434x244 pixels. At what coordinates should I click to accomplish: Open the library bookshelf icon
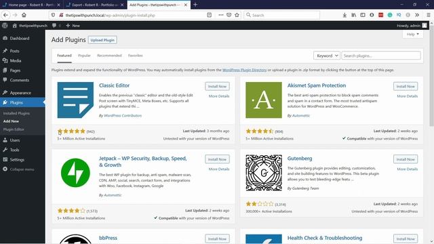[354, 15]
